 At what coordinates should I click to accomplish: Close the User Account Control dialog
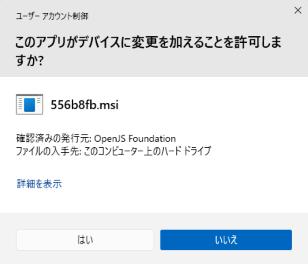[298, 10]
